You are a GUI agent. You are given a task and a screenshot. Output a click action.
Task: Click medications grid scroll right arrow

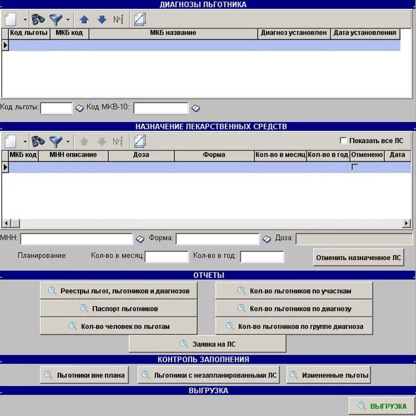point(406,224)
